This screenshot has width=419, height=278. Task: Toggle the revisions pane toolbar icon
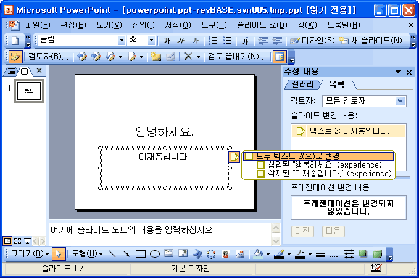point(280,57)
